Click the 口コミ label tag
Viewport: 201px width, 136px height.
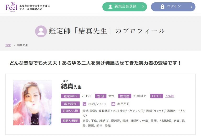(x=157, y=96)
